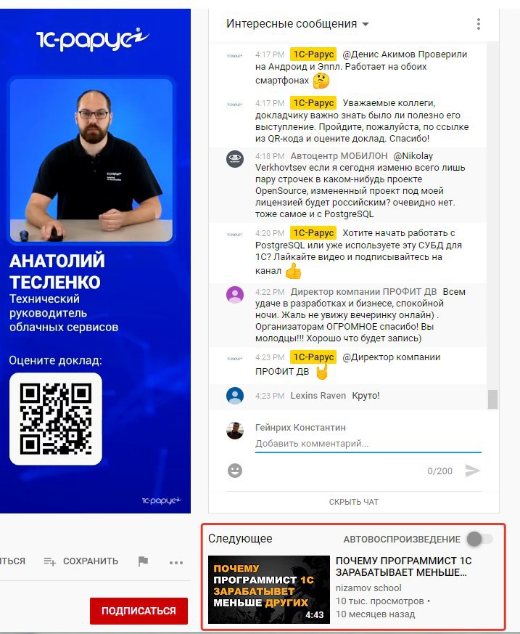
Task: Click the red ПОДПИСАТЬСЯ button
Action: point(139,611)
